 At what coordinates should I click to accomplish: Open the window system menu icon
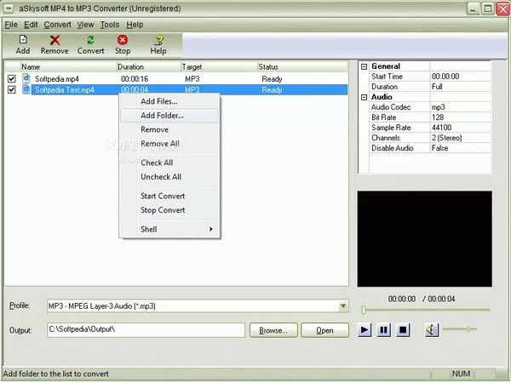tap(9, 9)
